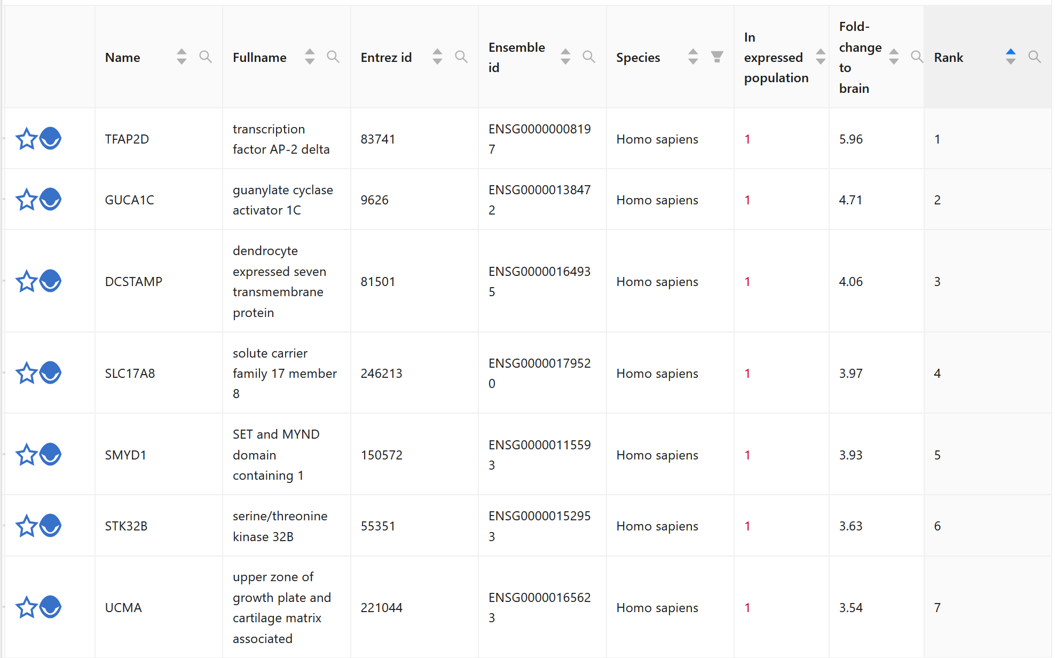This screenshot has width=1056, height=658.
Task: Click the Entrez id search magnifier
Action: [x=461, y=57]
